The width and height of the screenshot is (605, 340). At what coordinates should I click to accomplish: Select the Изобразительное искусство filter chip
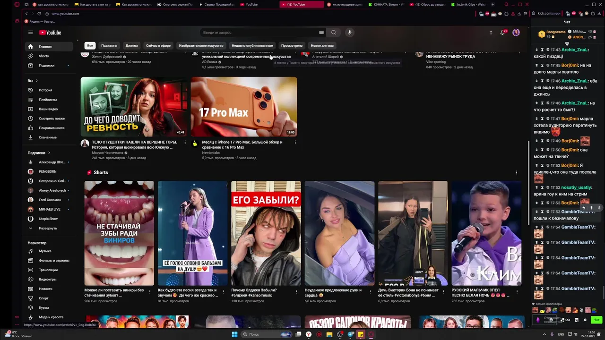pos(201,46)
